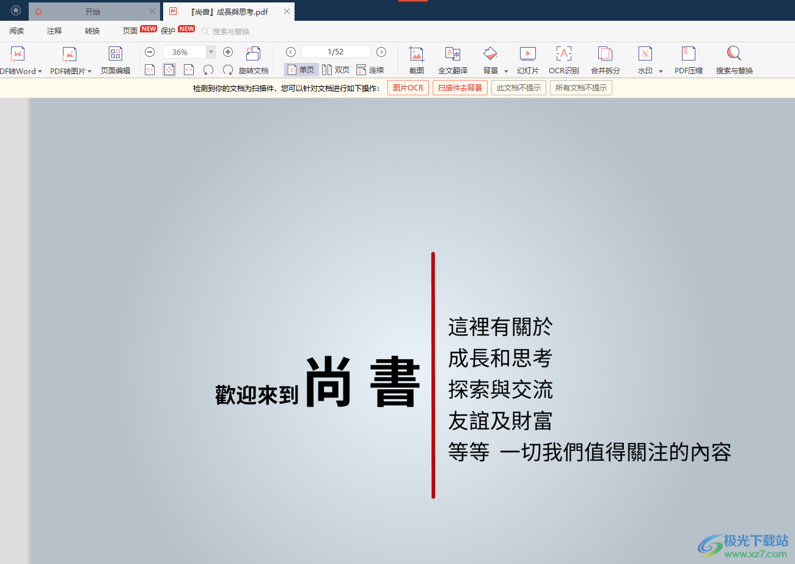Screen dimensions: 795x564
Task: Open the 转换 menu
Action: (92, 31)
